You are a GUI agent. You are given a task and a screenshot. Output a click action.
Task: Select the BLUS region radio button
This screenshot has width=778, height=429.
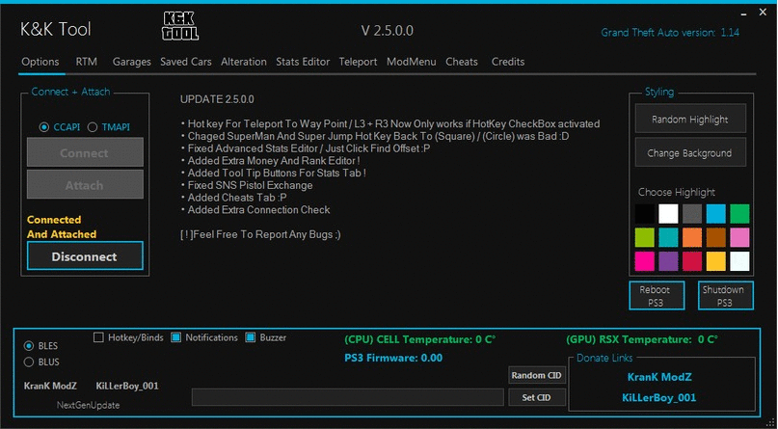click(x=29, y=362)
